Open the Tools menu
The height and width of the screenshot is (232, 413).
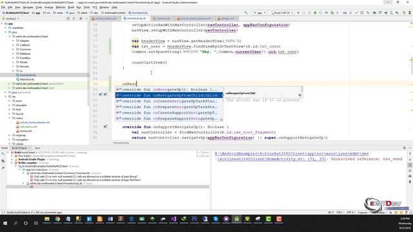[86, 7]
